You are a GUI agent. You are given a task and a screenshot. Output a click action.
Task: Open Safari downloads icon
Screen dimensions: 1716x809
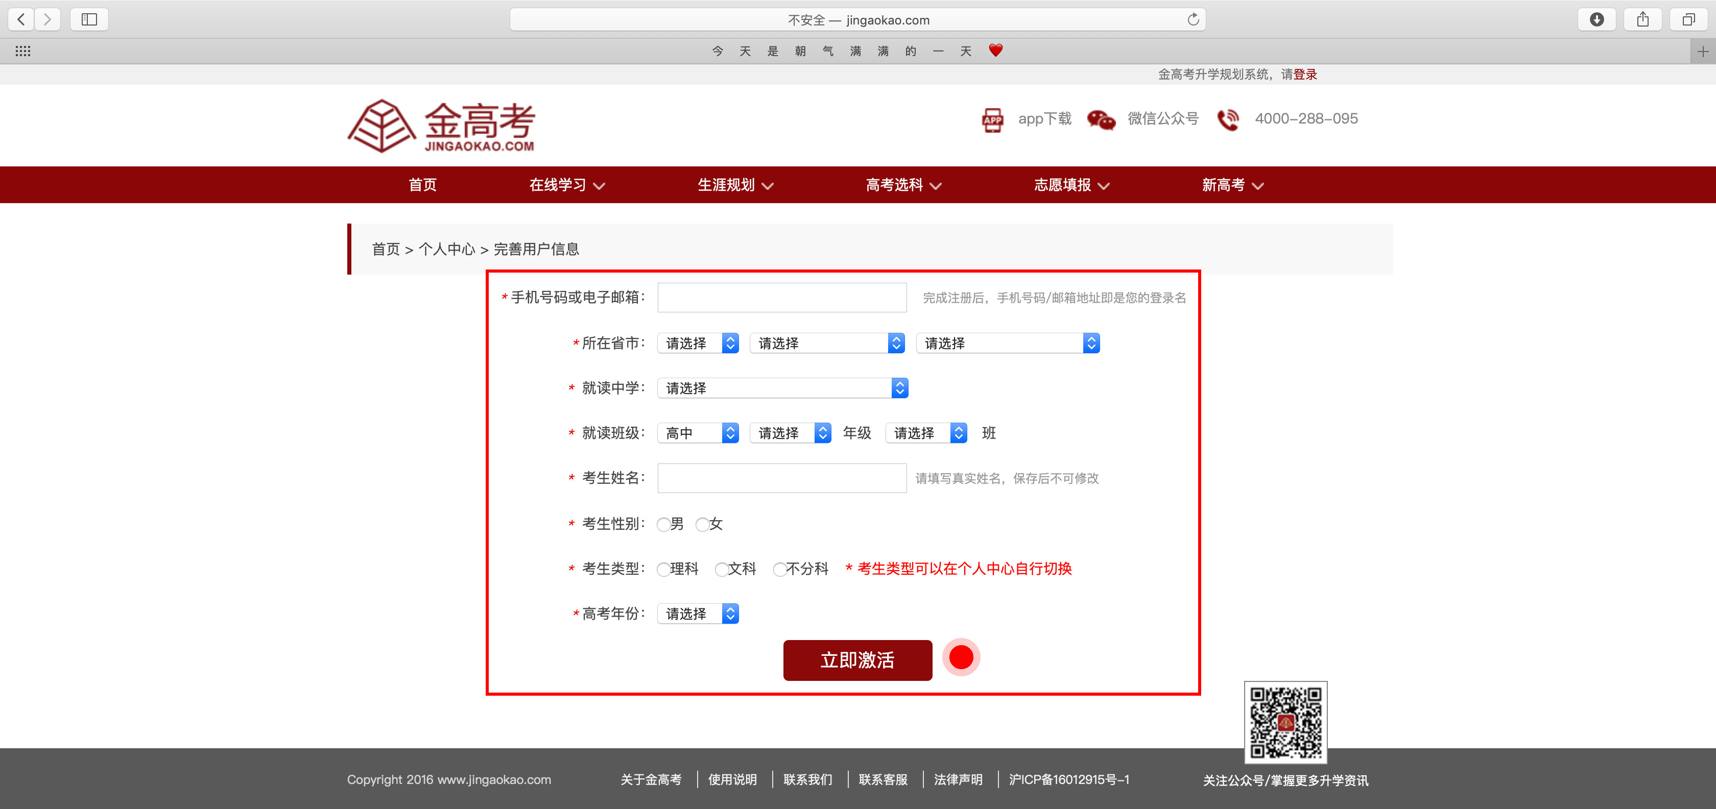click(x=1596, y=19)
